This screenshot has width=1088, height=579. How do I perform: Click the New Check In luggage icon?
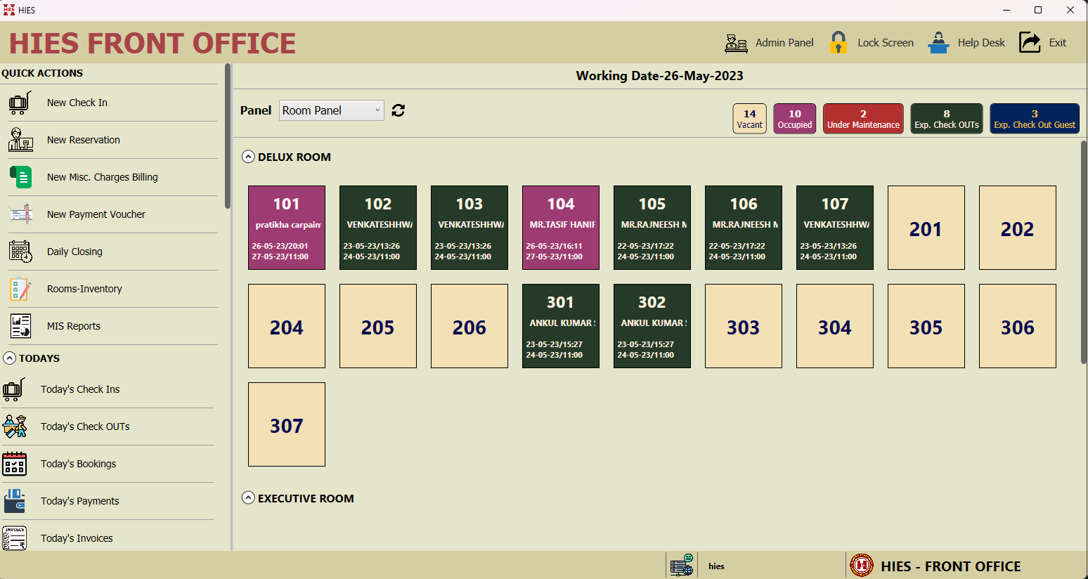20,103
